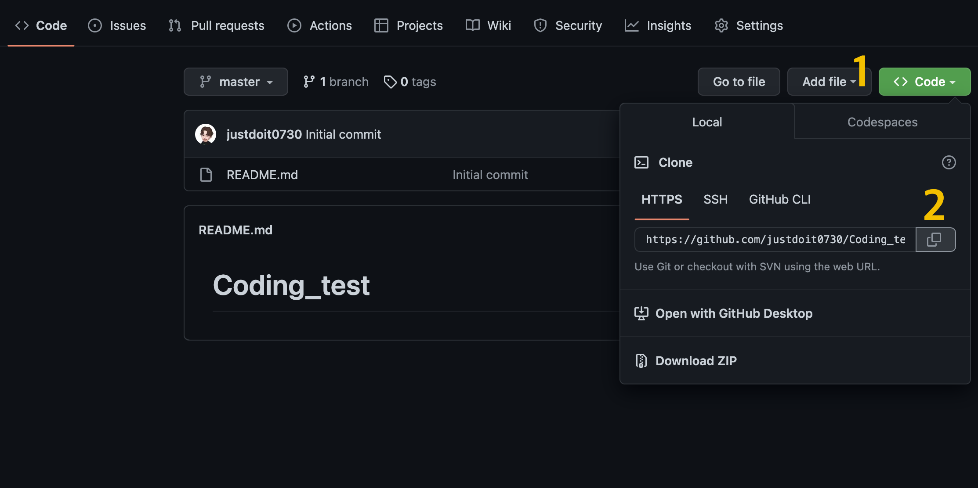Click the clone URL text field

pyautogui.click(x=775, y=240)
